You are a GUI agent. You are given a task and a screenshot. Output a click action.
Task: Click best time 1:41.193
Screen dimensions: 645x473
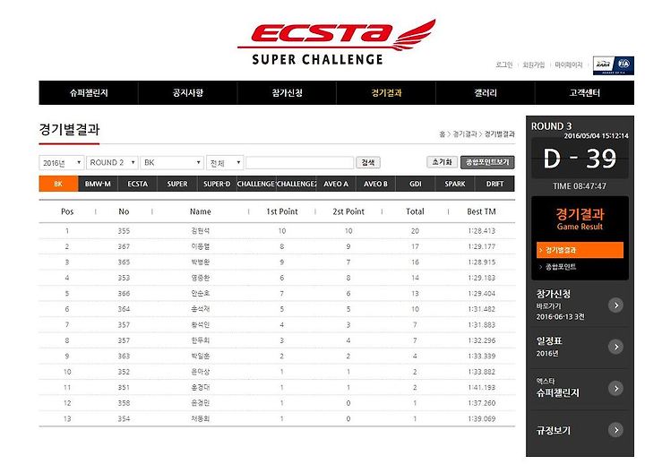coord(481,388)
